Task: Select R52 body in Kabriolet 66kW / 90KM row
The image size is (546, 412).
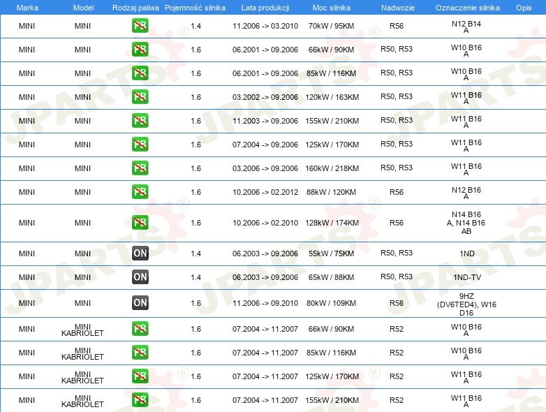Action: (x=397, y=329)
